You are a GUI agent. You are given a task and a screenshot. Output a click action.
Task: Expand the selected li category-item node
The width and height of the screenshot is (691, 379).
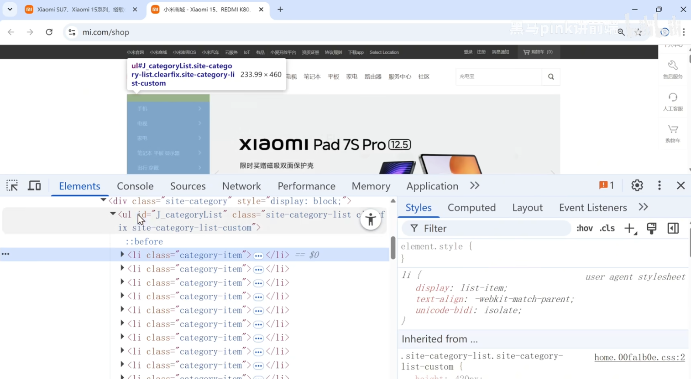[122, 255]
